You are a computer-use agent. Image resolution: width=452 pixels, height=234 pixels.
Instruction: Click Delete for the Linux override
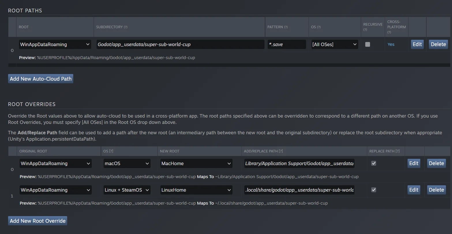click(436, 190)
